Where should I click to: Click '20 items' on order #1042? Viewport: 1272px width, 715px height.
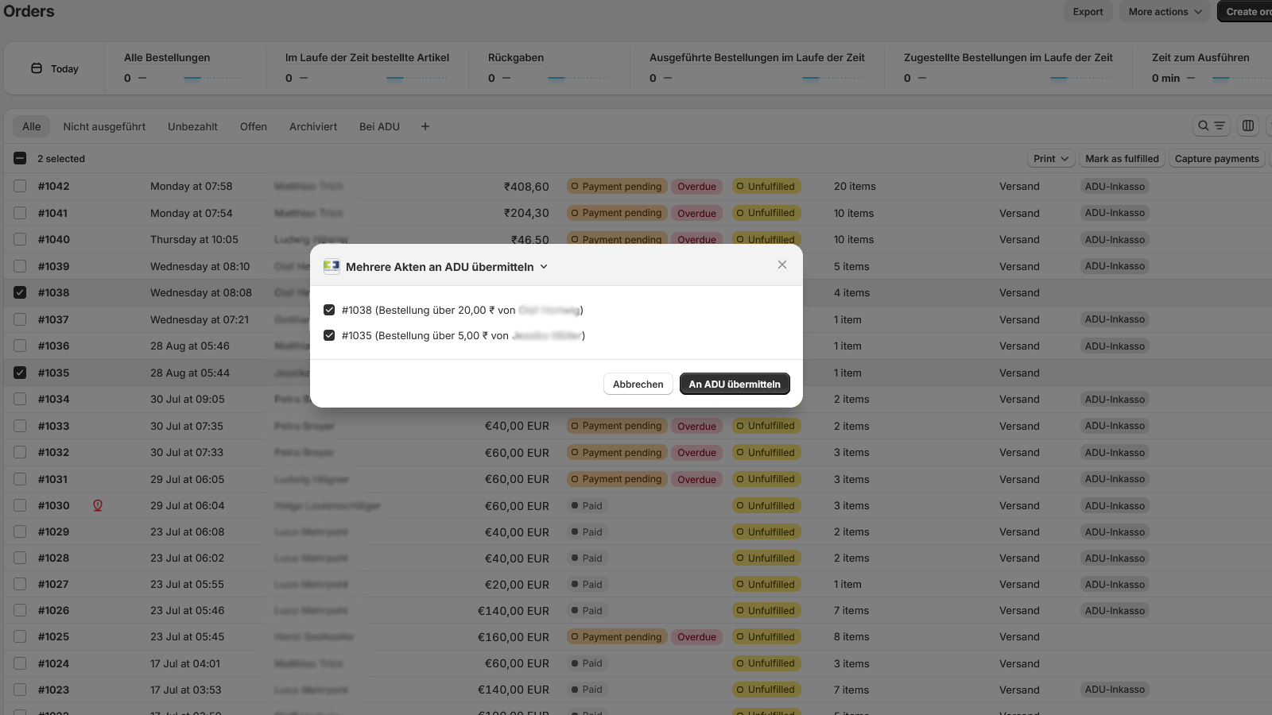click(855, 186)
